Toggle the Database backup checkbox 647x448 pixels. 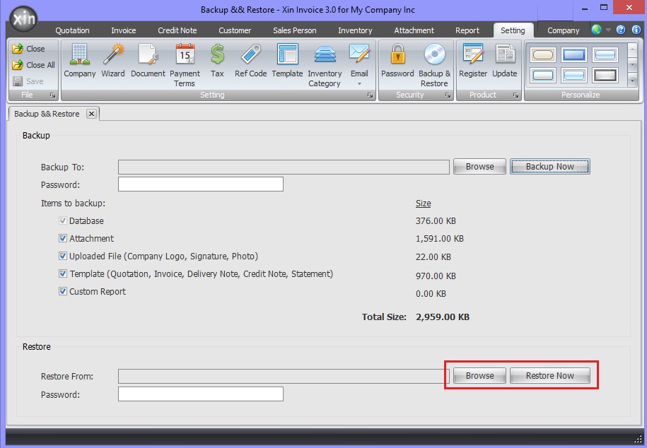(x=63, y=220)
